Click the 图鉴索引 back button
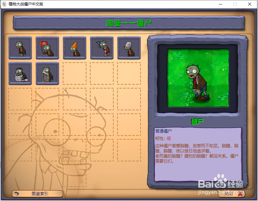The width and height of the screenshot is (258, 201). coord(37,194)
